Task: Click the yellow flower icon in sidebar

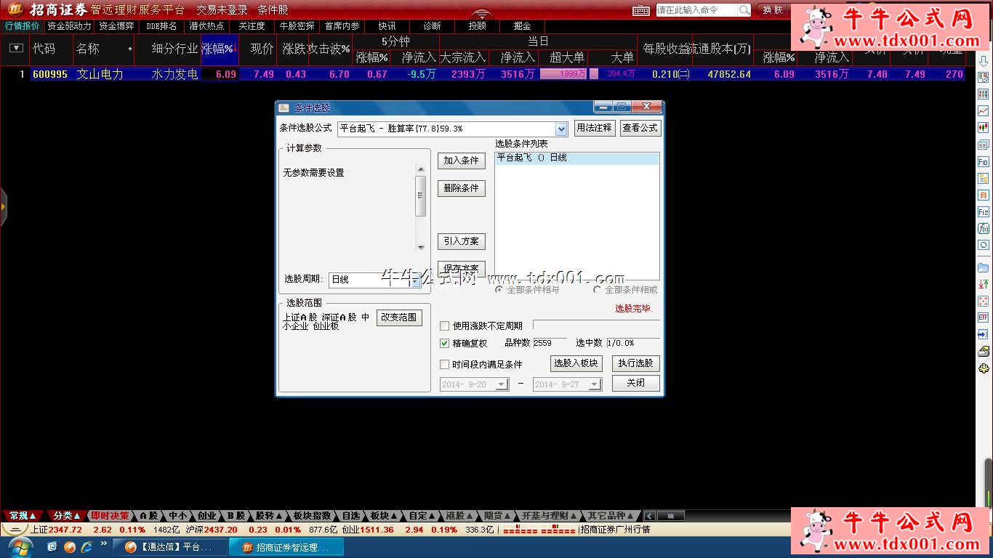Action: pos(984,368)
